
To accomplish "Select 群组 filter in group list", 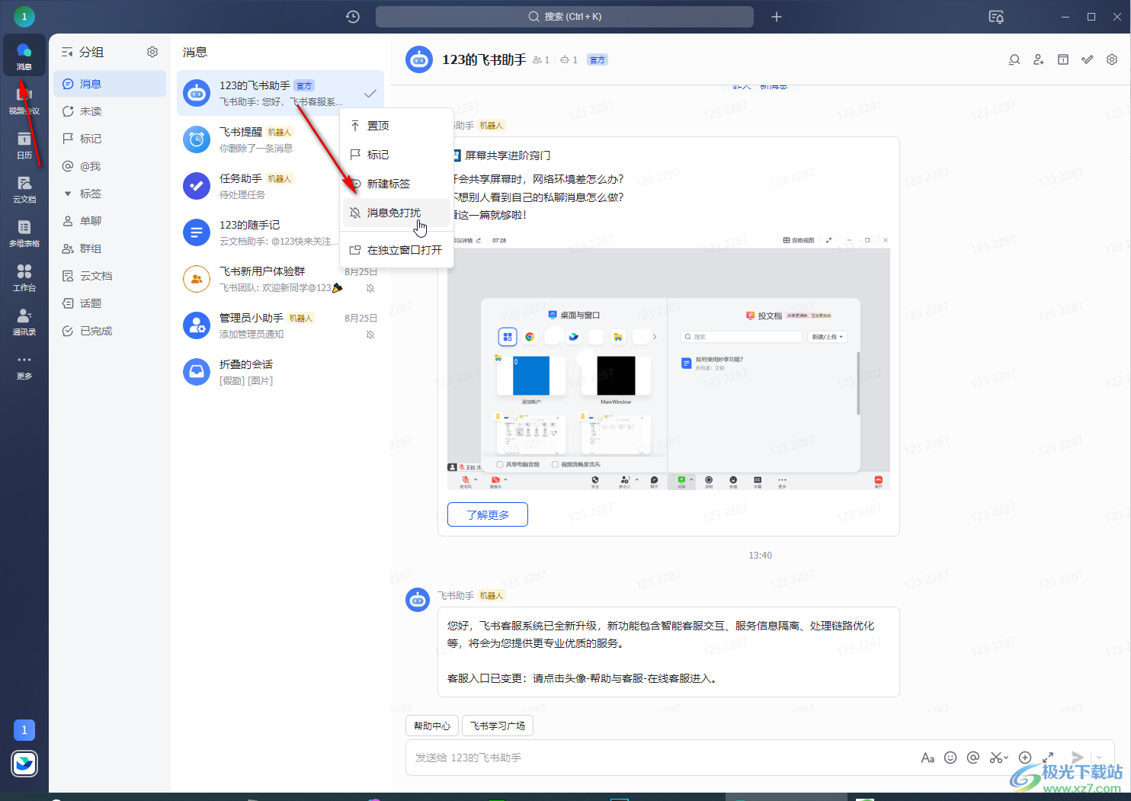I will (110, 248).
